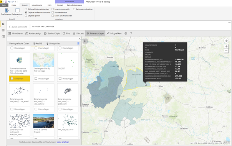Screen dimensions: 232x146
Task: Switch to Data view in sidebar
Action: (3, 30)
